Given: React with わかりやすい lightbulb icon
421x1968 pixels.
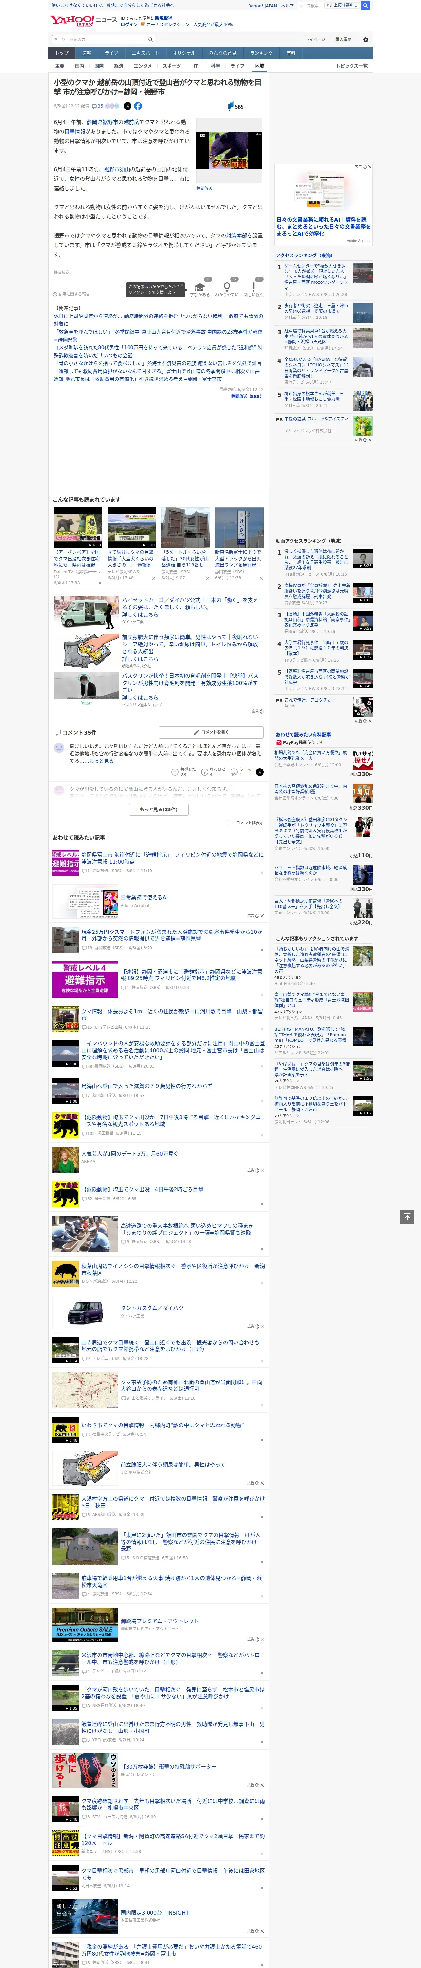Looking at the screenshot, I should pyautogui.click(x=227, y=287).
